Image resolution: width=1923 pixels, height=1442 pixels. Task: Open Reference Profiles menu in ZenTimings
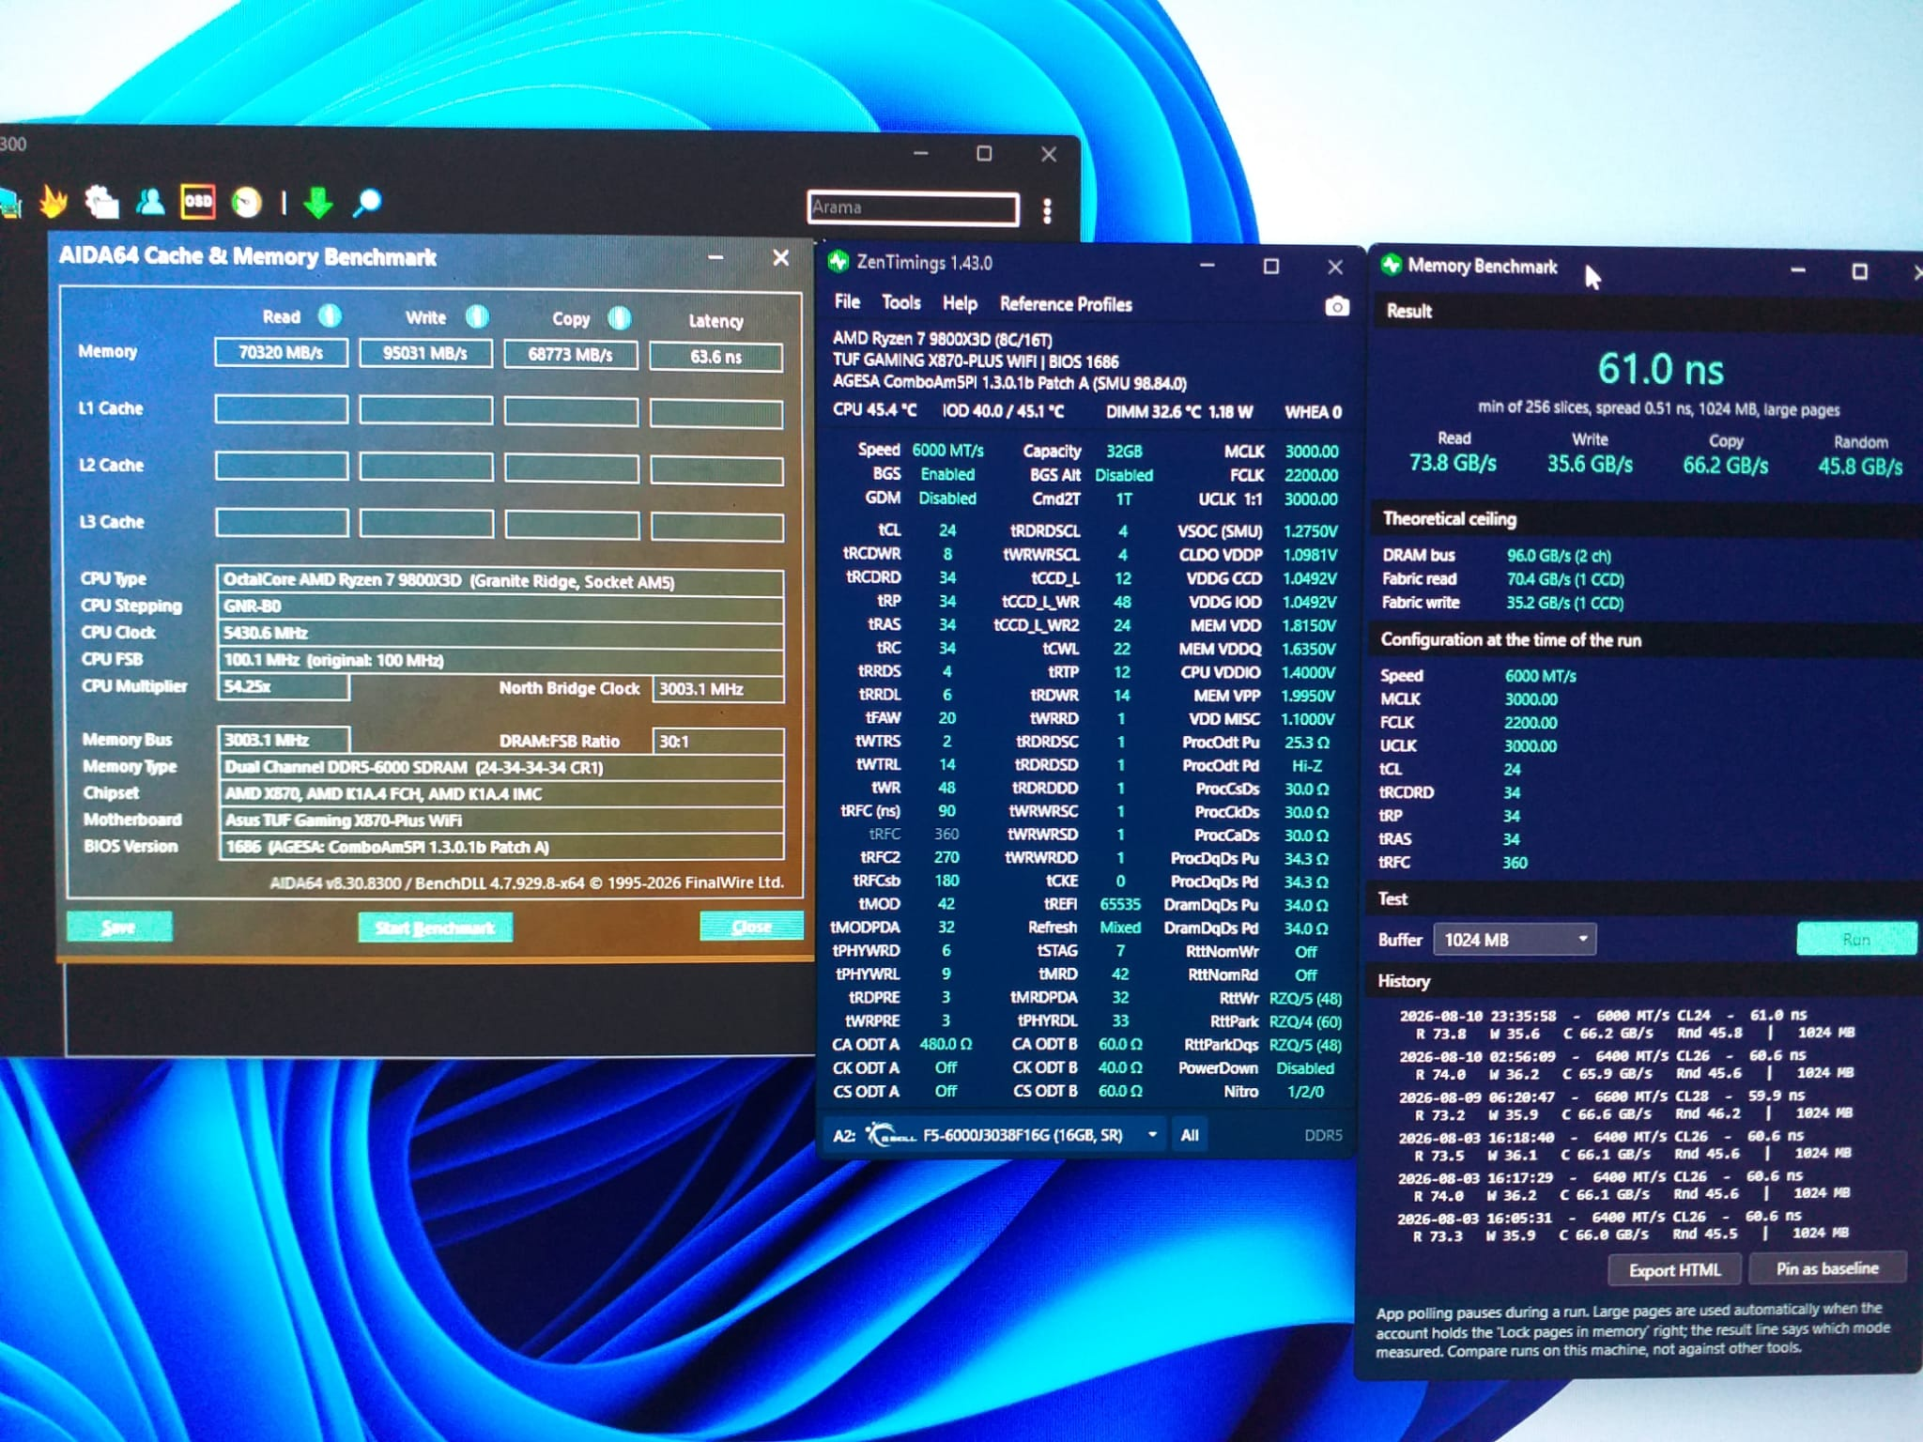1066,304
